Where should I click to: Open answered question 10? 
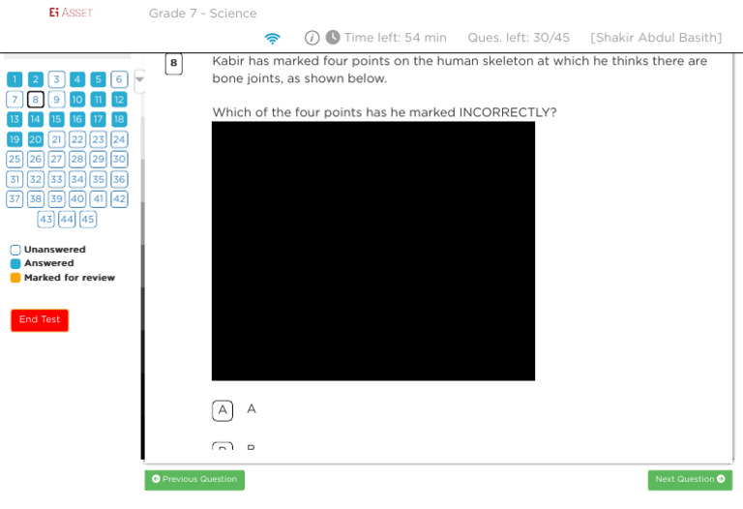coord(77,99)
